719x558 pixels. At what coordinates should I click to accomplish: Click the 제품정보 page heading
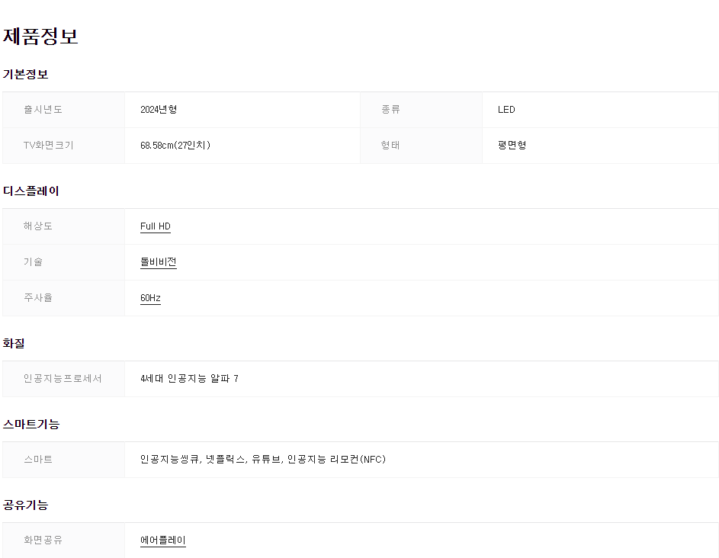tap(40, 36)
